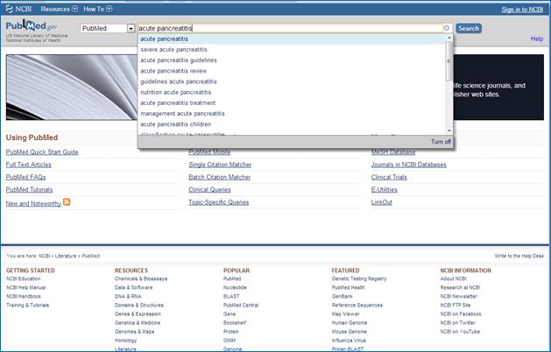551x352 pixels.
Task: Open Topic-Specific Queries link
Action: point(219,202)
